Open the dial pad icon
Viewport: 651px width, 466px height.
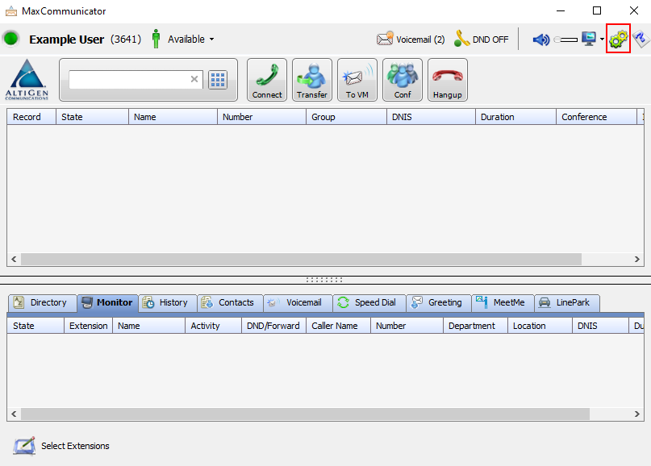218,79
